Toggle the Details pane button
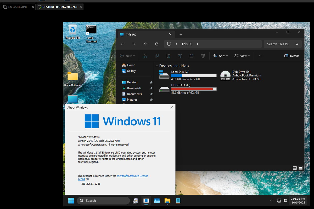Screen dimensions: 314x209 [x=291, y=56]
